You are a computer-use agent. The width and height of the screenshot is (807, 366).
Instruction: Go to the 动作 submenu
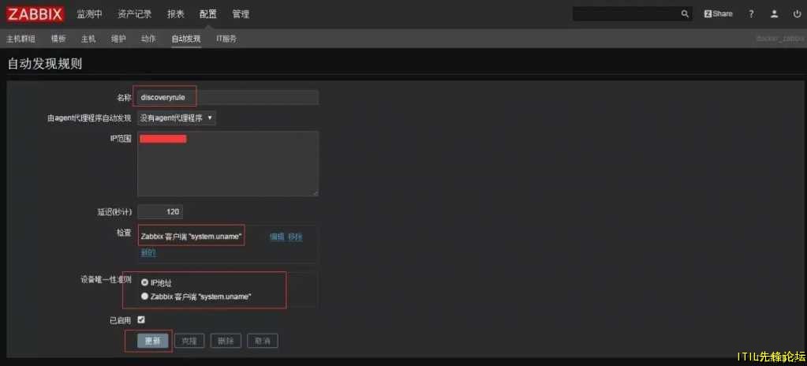click(148, 39)
